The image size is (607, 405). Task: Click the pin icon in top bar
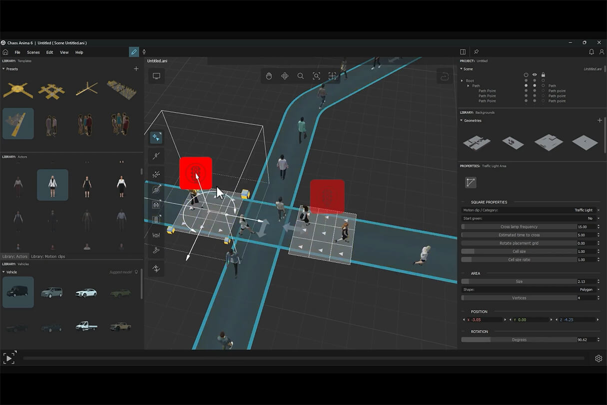point(476,52)
